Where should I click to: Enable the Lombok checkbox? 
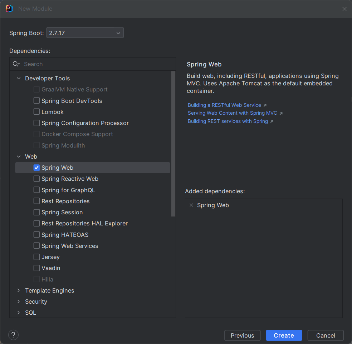pyautogui.click(x=36, y=112)
